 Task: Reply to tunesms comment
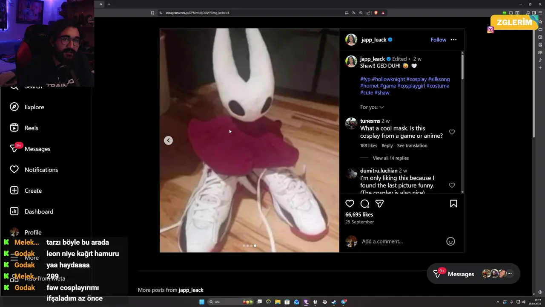[387, 146]
